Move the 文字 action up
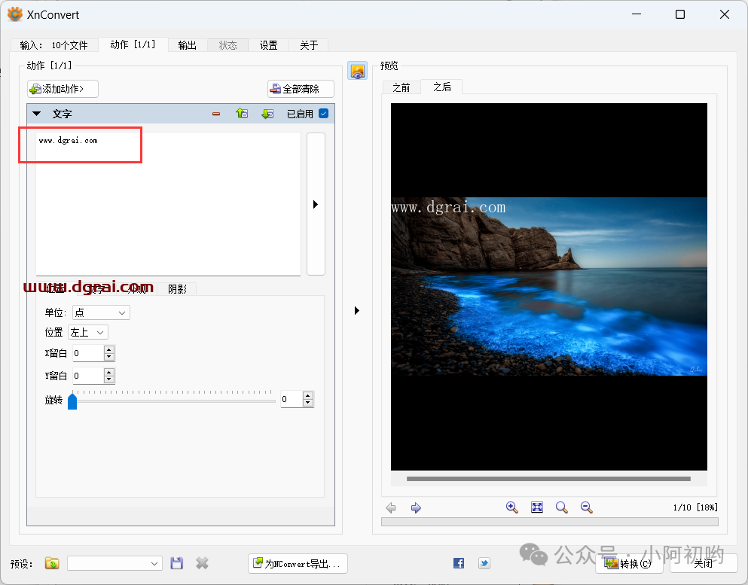Viewport: 748px width, 585px height. [x=242, y=114]
